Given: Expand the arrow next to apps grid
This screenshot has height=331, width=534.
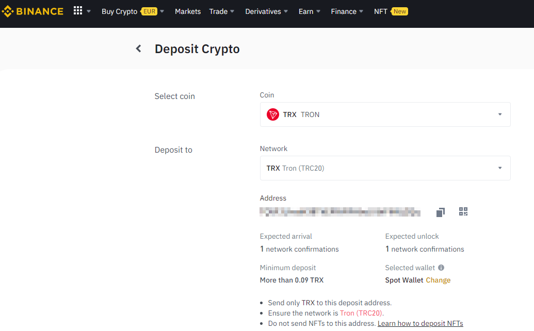Looking at the screenshot, I should (89, 11).
